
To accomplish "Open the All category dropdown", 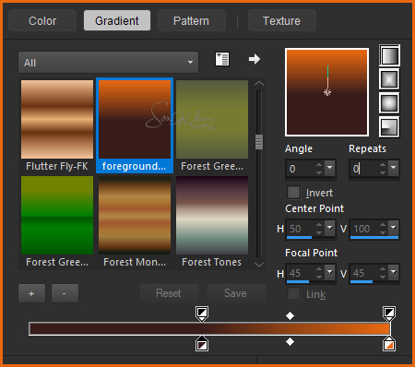I will point(108,63).
